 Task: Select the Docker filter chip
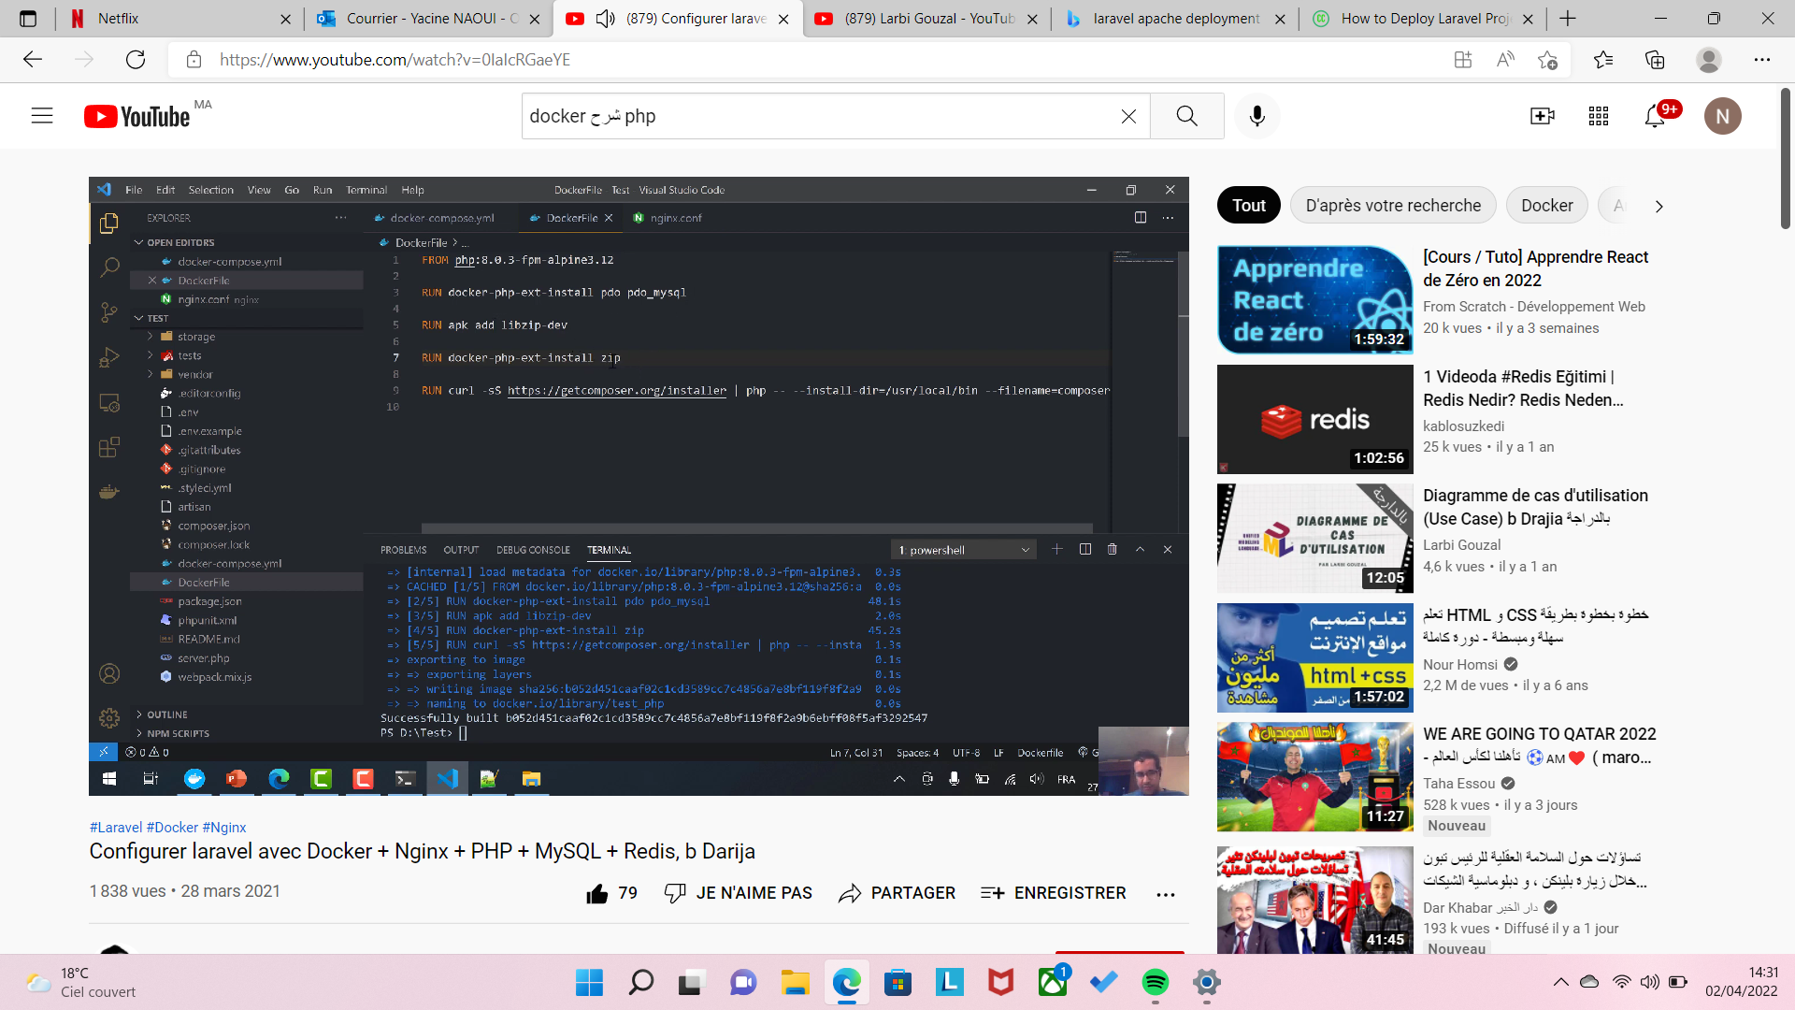click(1546, 205)
